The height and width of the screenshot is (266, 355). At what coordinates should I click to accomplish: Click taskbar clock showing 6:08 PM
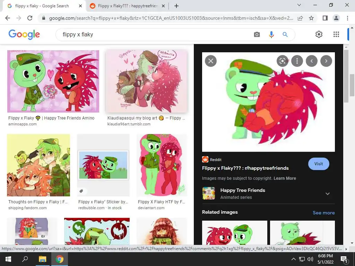(325, 259)
